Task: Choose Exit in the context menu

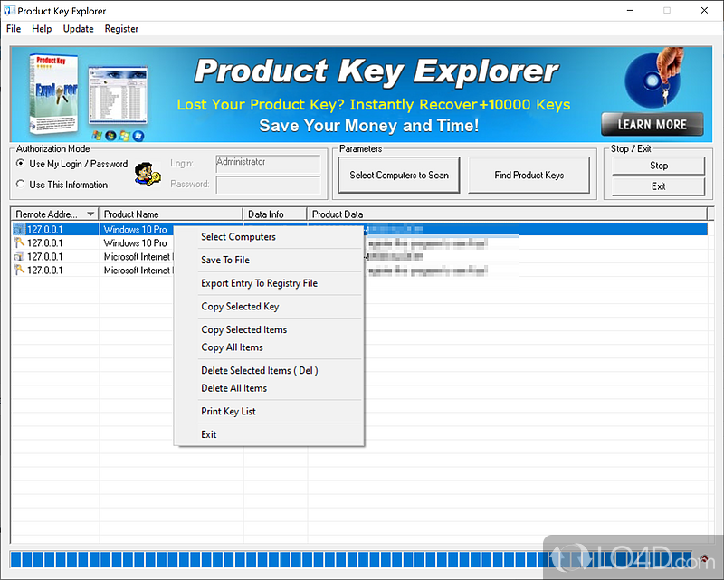Action: 269,434
